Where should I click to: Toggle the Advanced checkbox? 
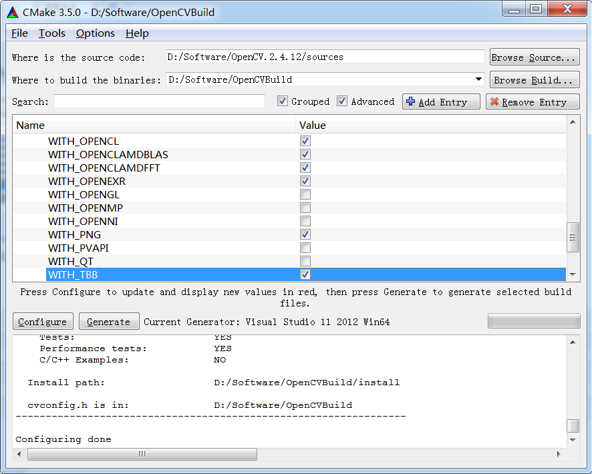(342, 101)
